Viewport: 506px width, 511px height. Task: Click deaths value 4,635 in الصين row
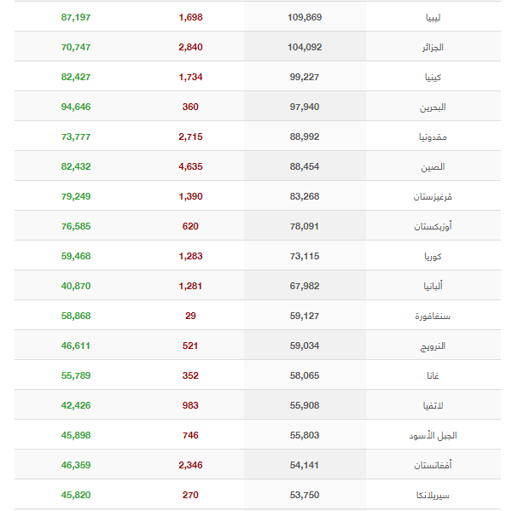[x=190, y=166]
